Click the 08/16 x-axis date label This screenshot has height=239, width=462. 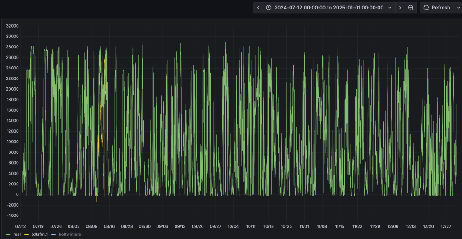pyautogui.click(x=109, y=227)
